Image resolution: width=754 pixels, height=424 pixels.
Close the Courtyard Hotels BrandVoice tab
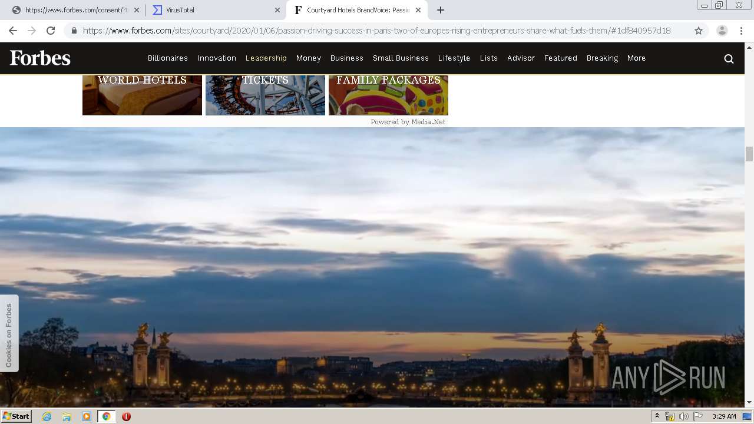click(x=418, y=10)
